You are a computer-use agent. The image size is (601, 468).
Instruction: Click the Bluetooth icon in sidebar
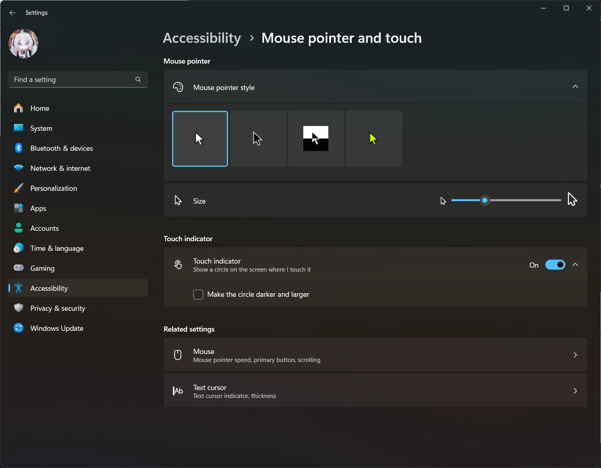18,148
